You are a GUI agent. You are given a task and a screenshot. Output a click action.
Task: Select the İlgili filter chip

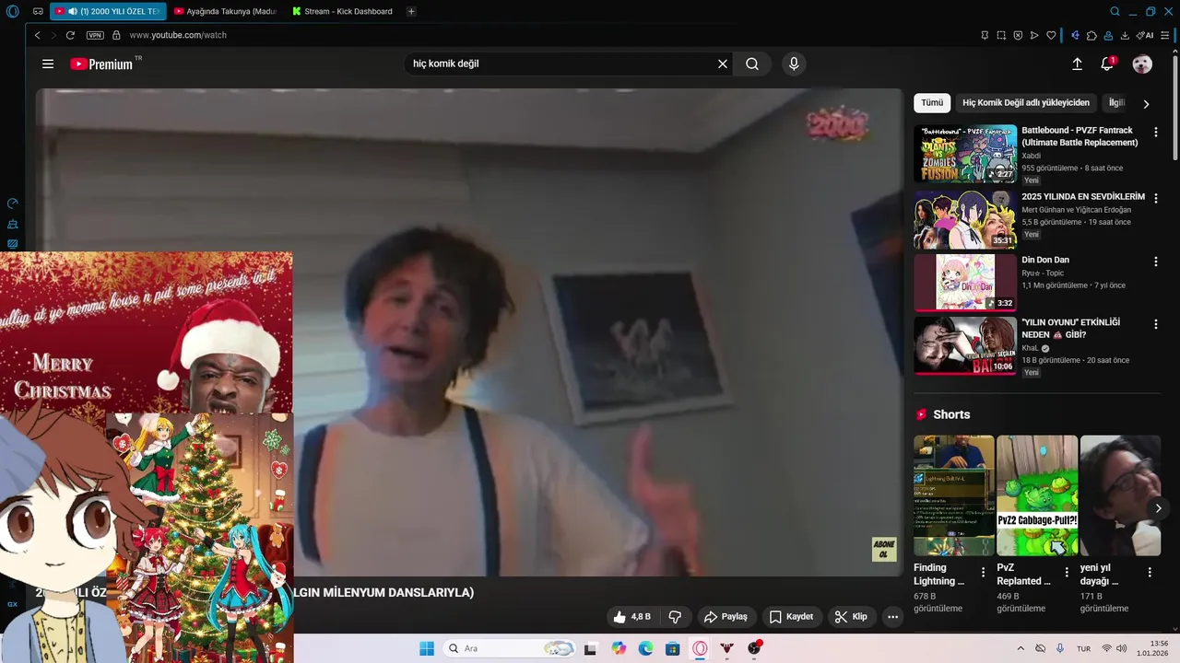[1117, 103]
